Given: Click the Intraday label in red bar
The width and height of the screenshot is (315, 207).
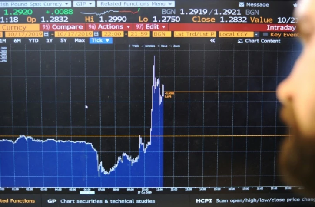Looking at the screenshot, I should click(281, 27).
